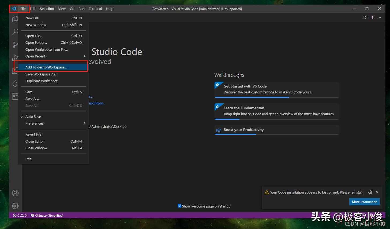Open recent Administrator\Desktop folder path
The image size is (390, 229).
point(108,126)
